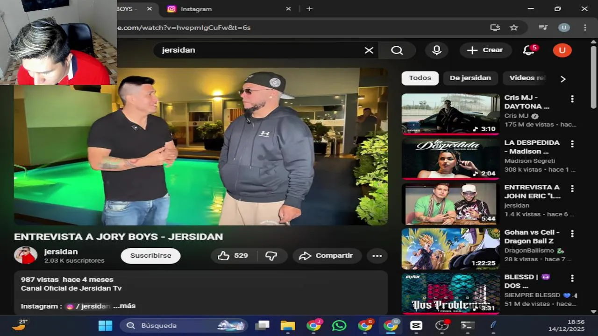Open the Chrome profile U button

564,28
